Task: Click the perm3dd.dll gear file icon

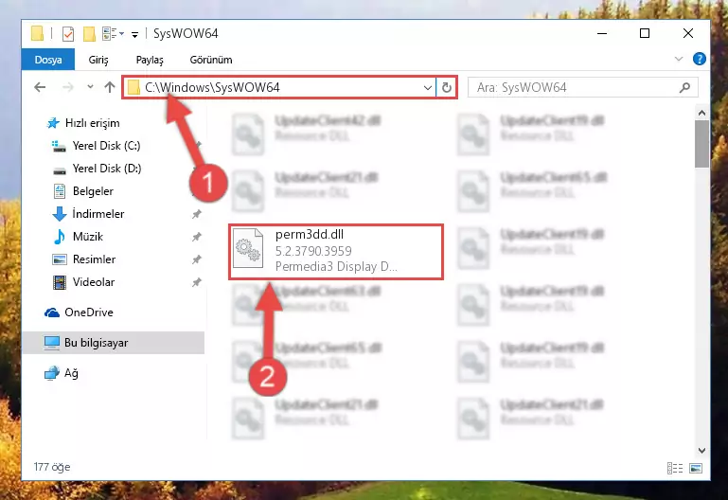Action: [x=248, y=248]
